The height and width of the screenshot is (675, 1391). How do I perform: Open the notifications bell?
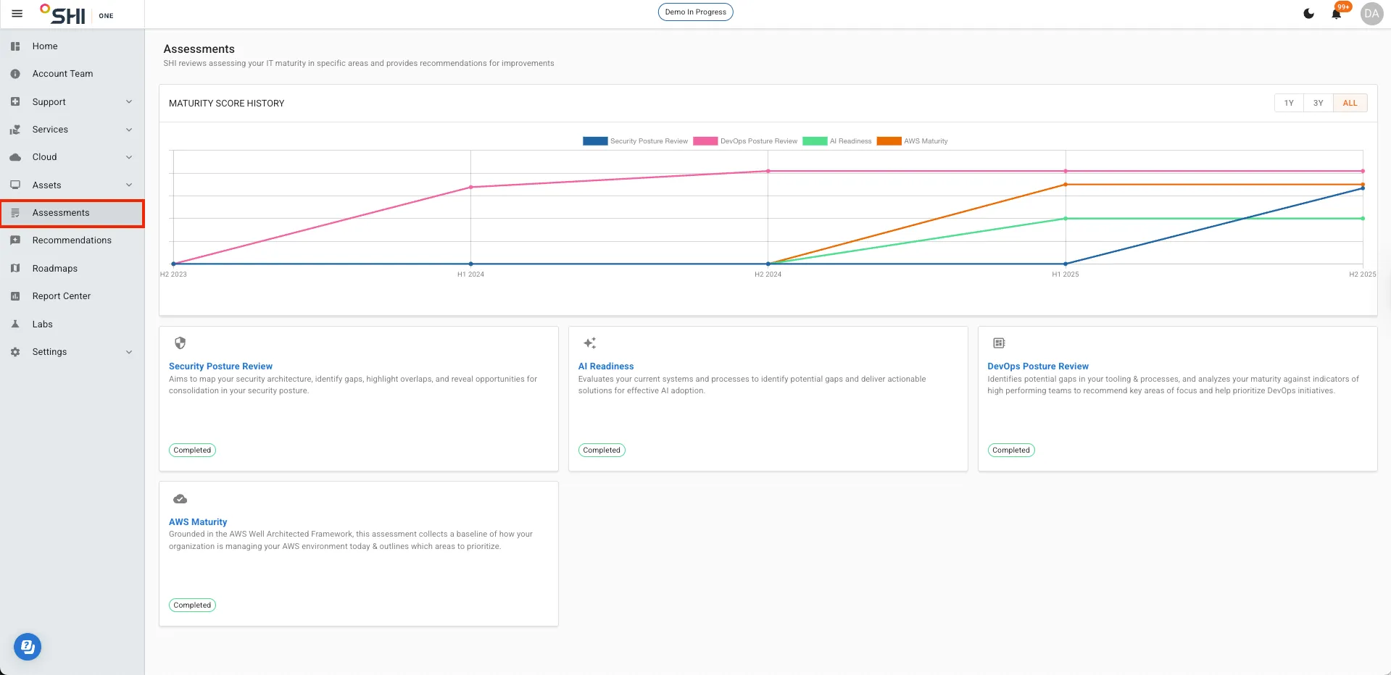tap(1336, 14)
